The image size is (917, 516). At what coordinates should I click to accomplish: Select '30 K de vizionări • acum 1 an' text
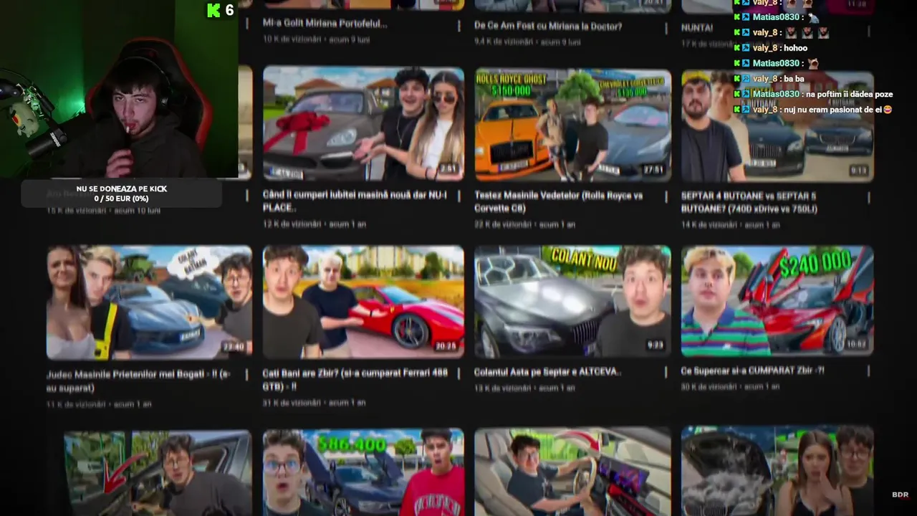click(731, 387)
